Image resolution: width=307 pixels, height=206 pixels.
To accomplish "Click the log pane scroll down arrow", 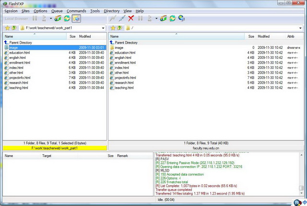I will tap(301, 193).
